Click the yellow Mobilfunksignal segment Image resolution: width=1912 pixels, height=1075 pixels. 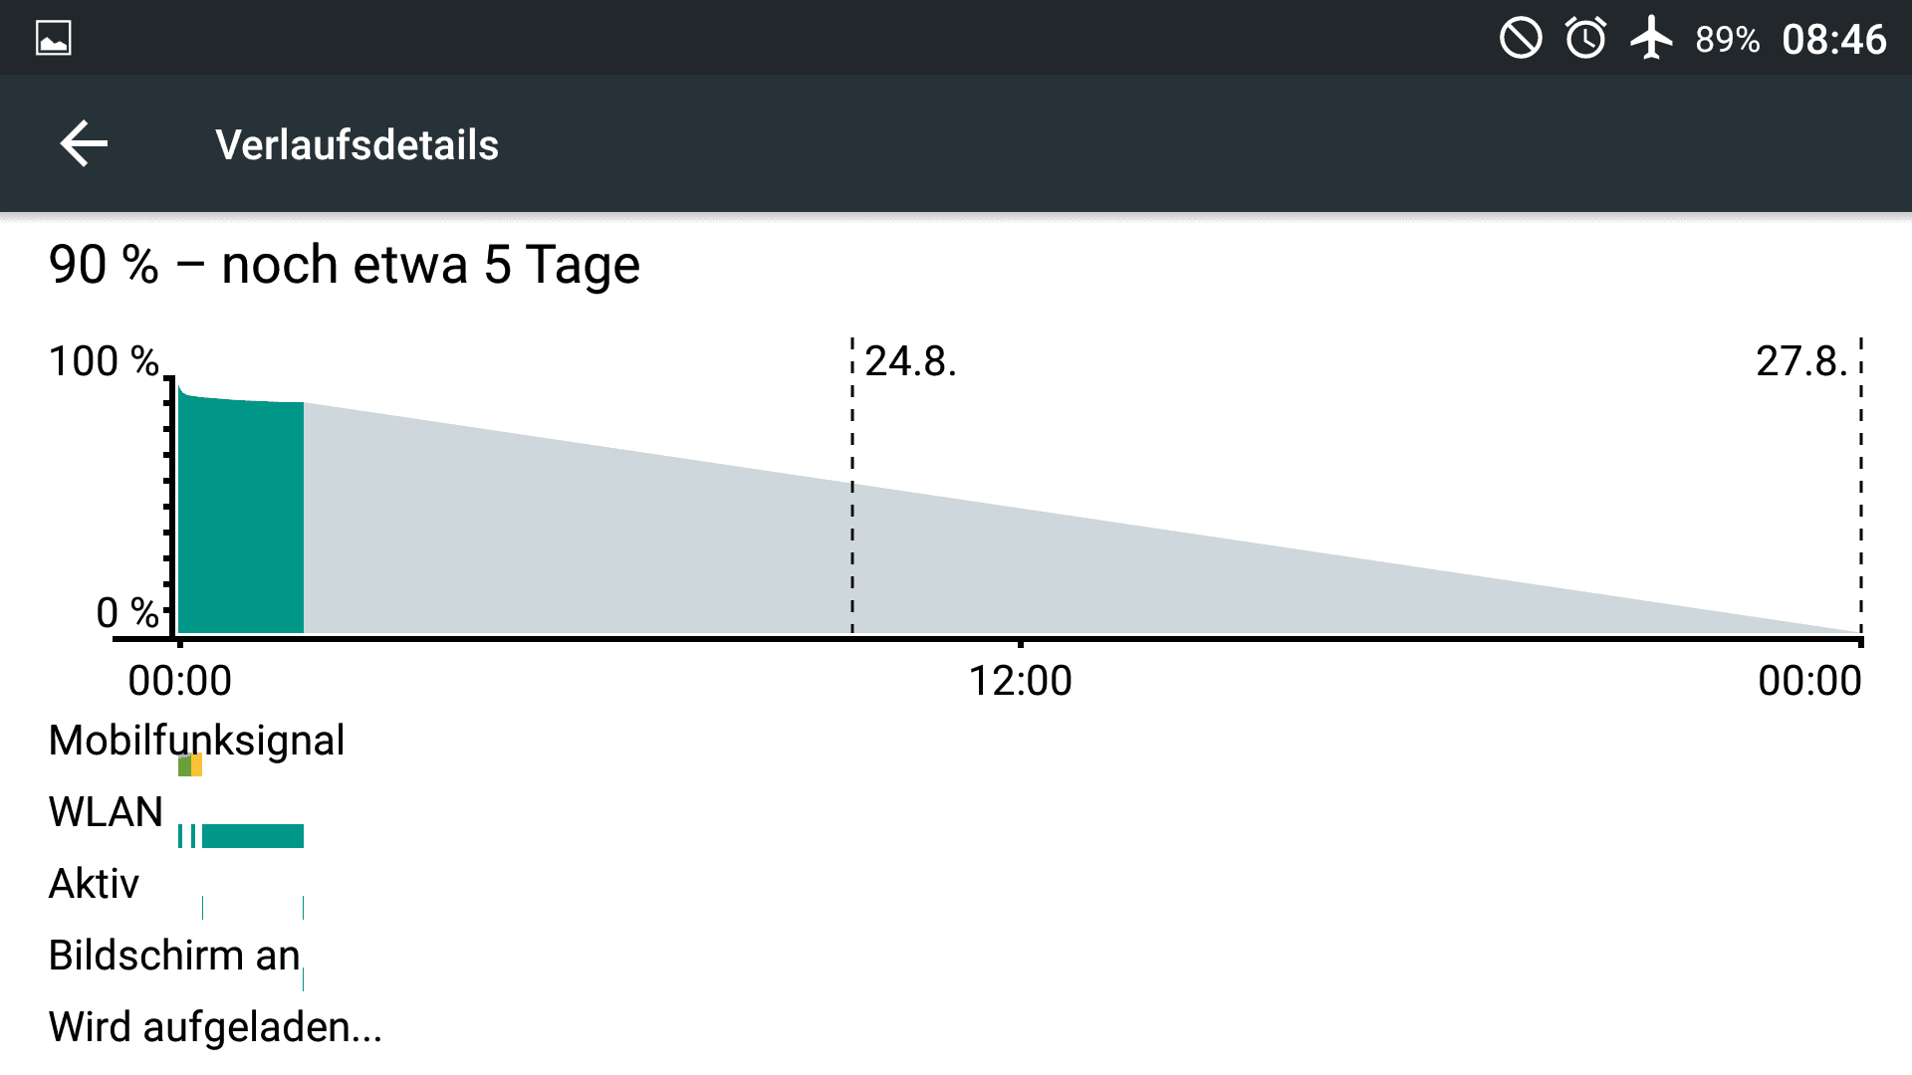point(197,764)
